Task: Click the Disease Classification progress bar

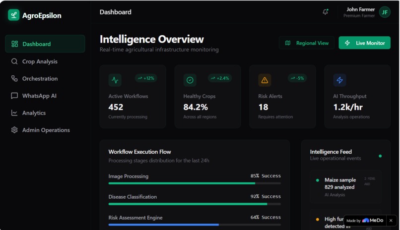Action: pyautogui.click(x=195, y=204)
